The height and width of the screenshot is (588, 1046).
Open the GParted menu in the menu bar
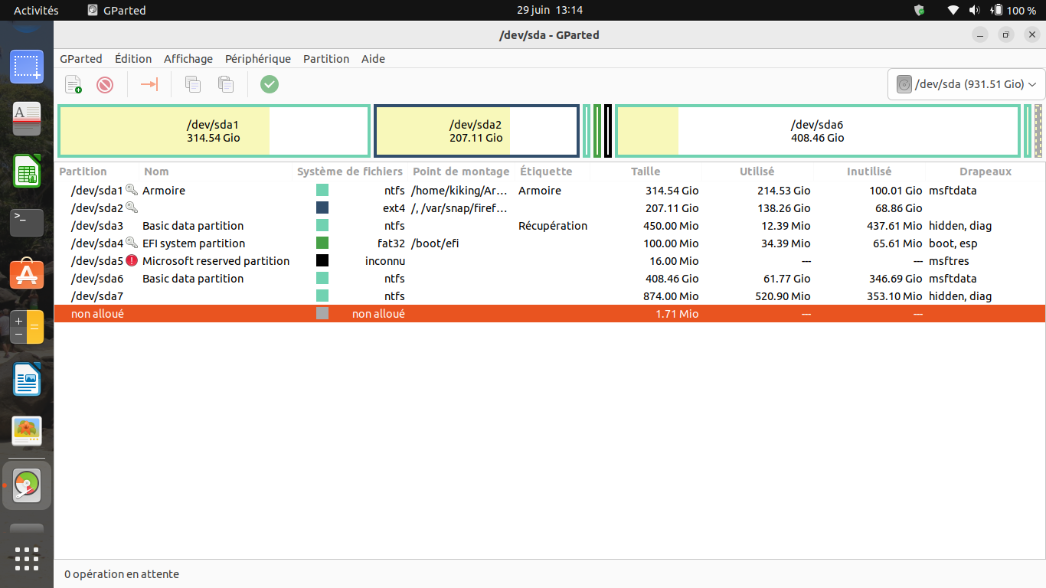tap(81, 59)
